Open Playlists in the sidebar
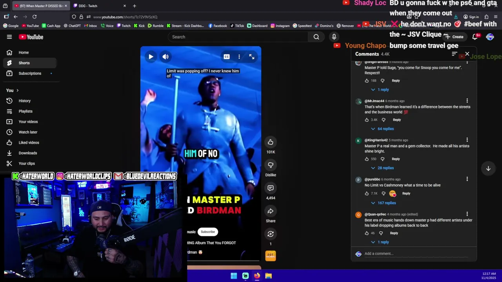This screenshot has height=282, width=502. coord(30,112)
